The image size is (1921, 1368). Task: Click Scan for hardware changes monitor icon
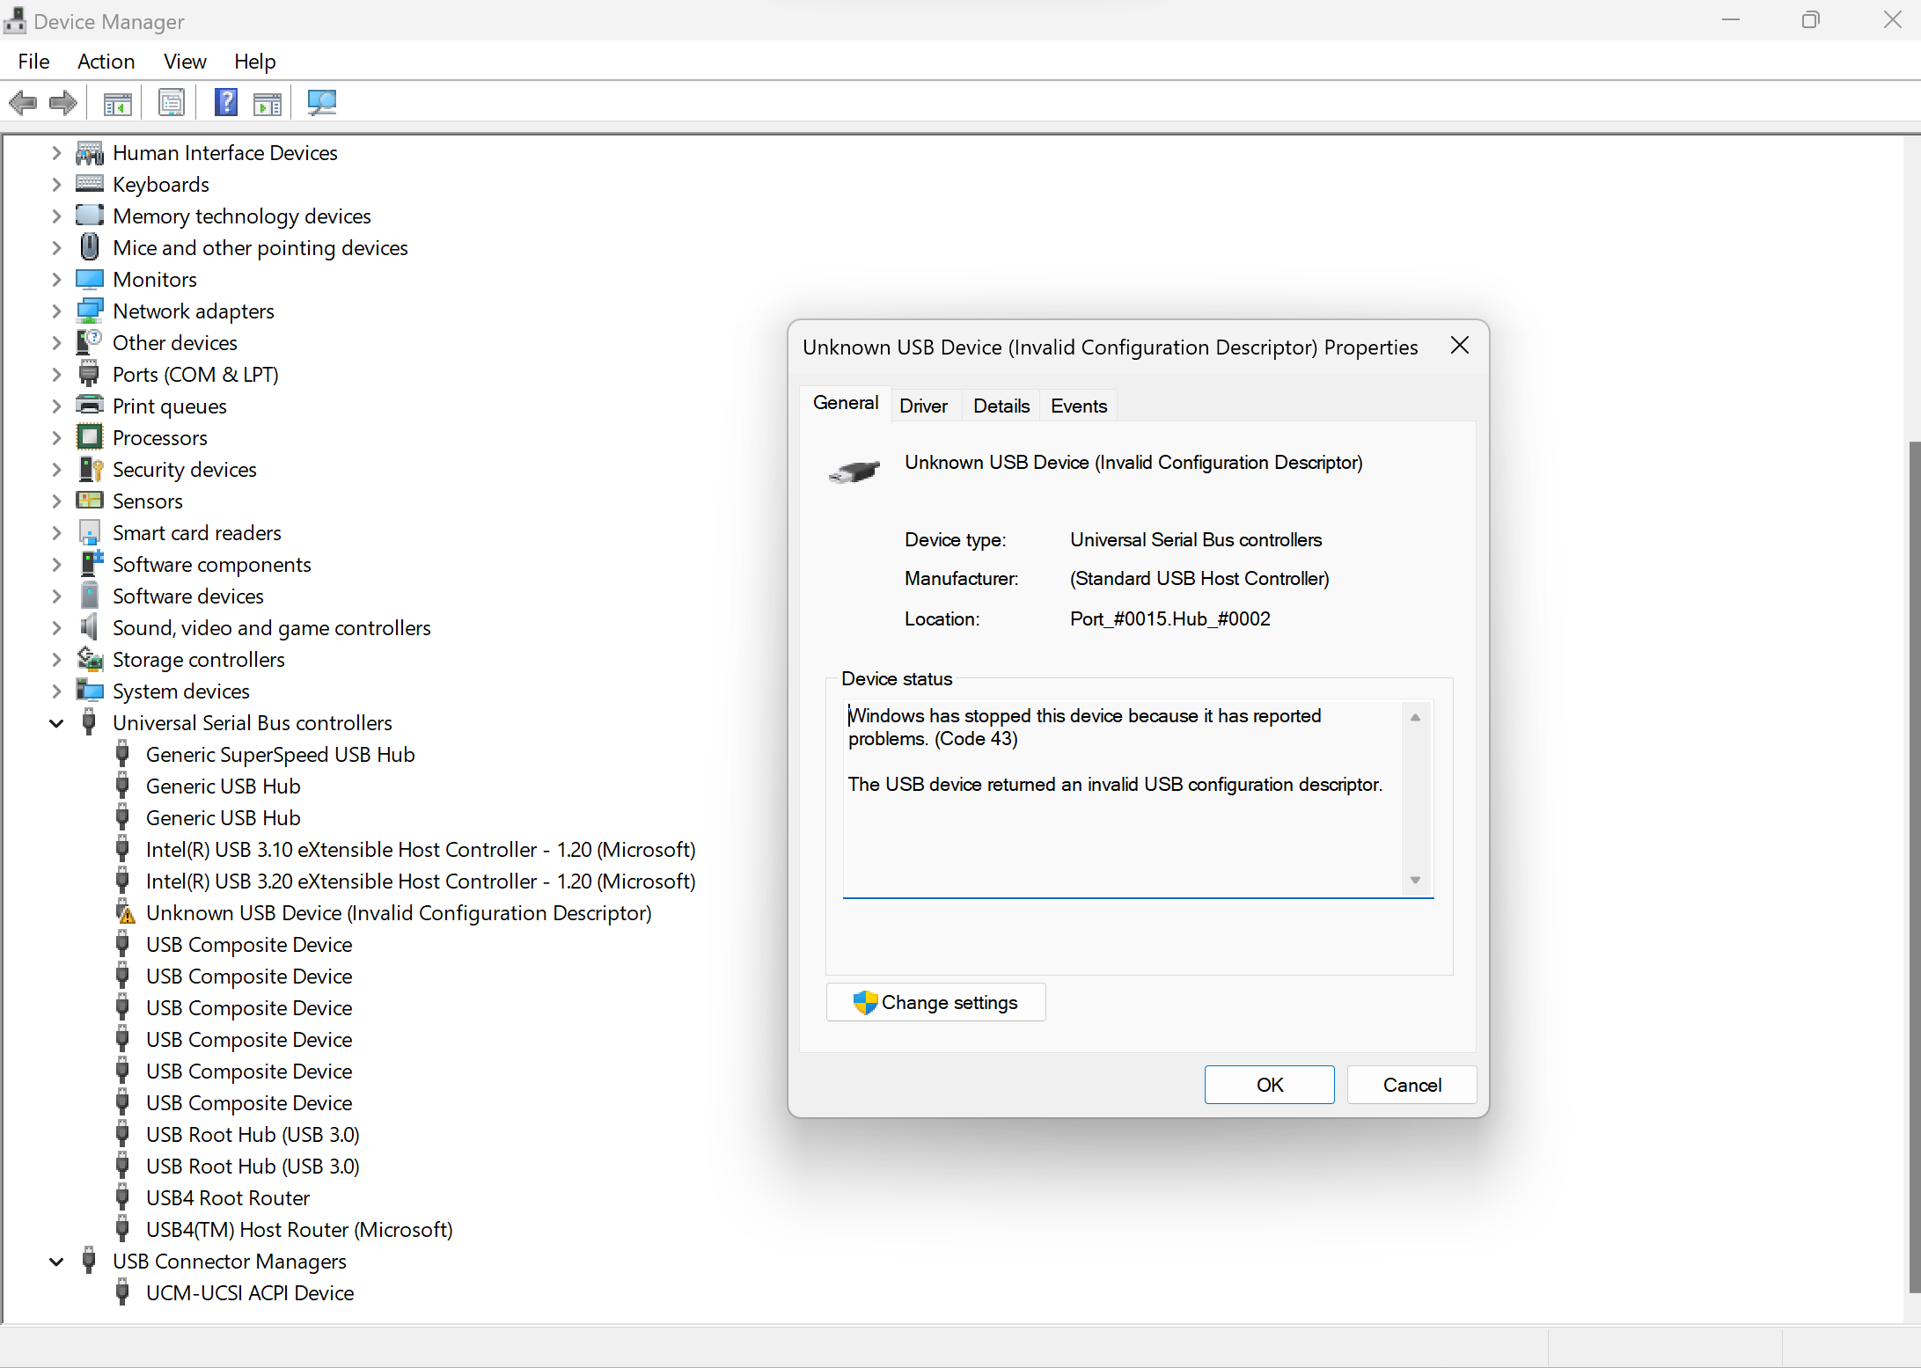coord(321,103)
